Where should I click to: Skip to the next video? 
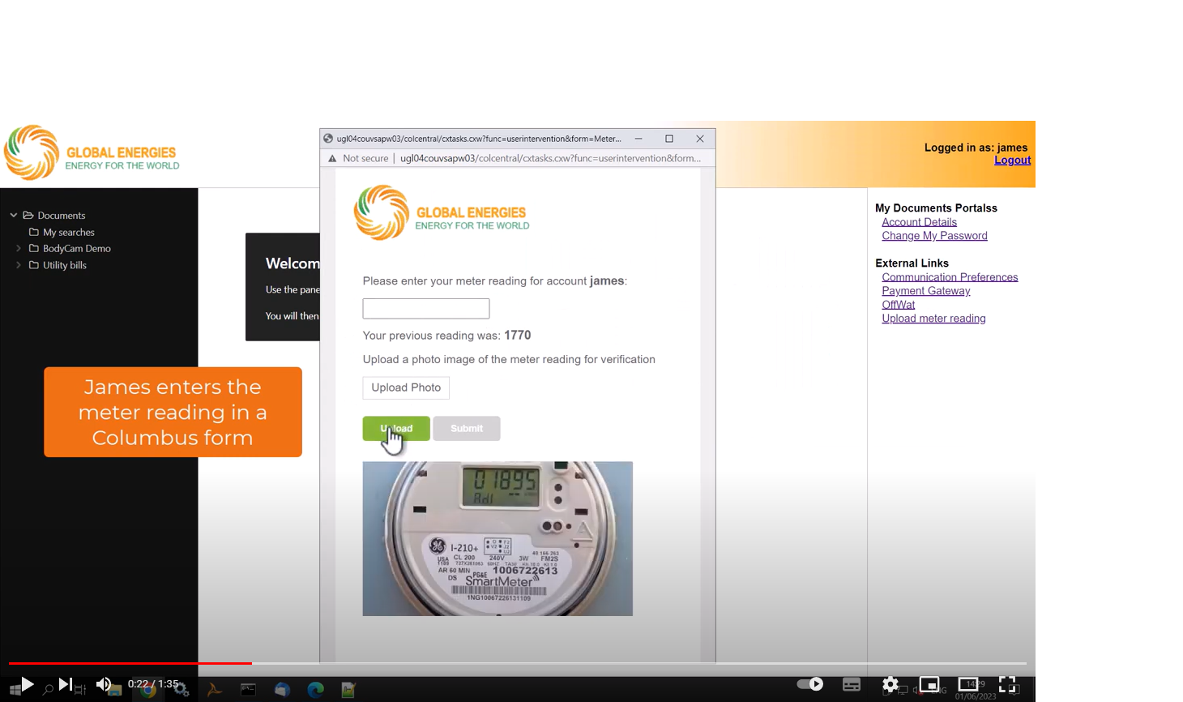(x=66, y=685)
